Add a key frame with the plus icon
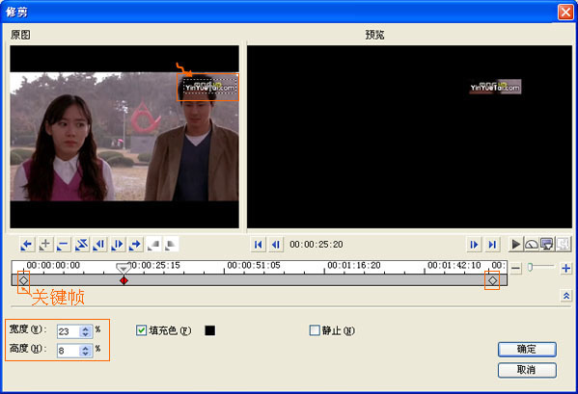The image size is (578, 394). (x=45, y=245)
